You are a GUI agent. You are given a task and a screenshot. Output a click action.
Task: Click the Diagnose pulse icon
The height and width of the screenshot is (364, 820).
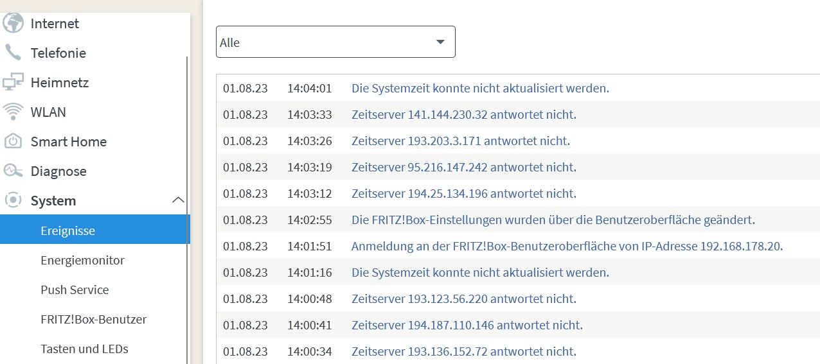click(13, 171)
